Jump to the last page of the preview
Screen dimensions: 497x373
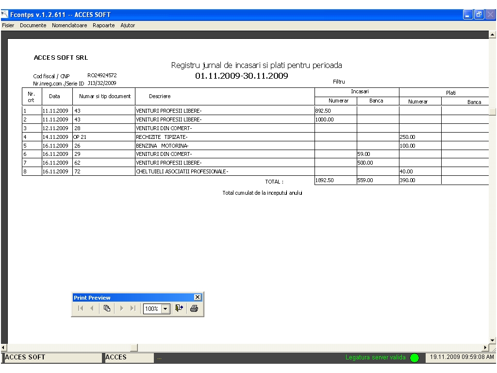click(x=133, y=308)
